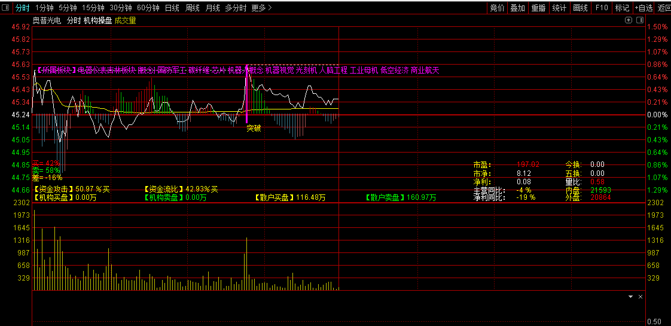Click the 0.00% percentage axis label
The height and width of the screenshot is (326, 671).
coord(657,115)
